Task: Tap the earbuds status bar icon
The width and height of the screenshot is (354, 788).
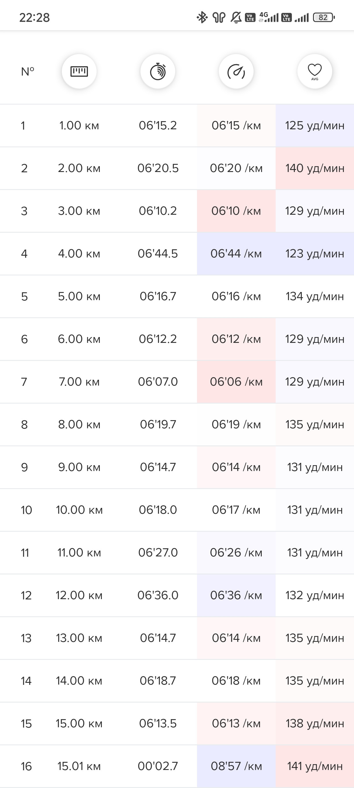Action: [219, 17]
